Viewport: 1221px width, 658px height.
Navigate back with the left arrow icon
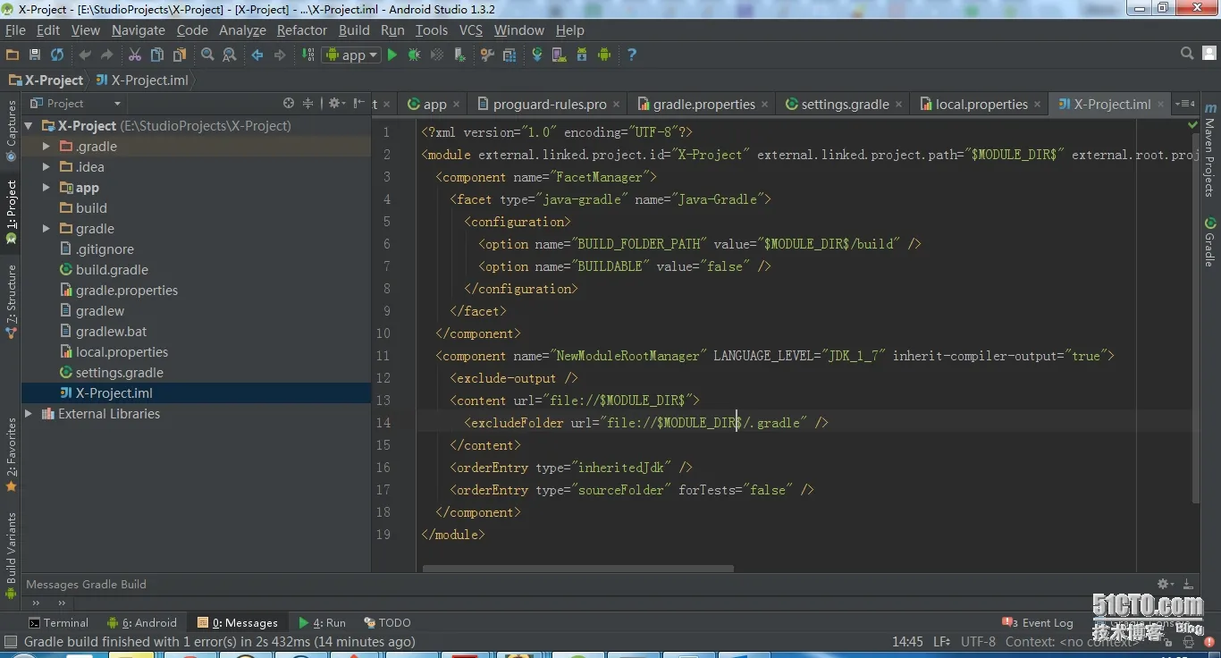[x=257, y=55]
